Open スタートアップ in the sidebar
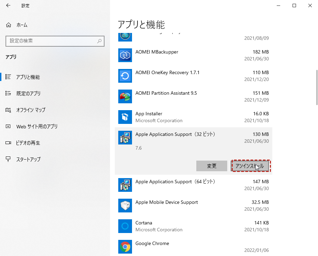Screen dimensions: 318x256 tap(29, 160)
